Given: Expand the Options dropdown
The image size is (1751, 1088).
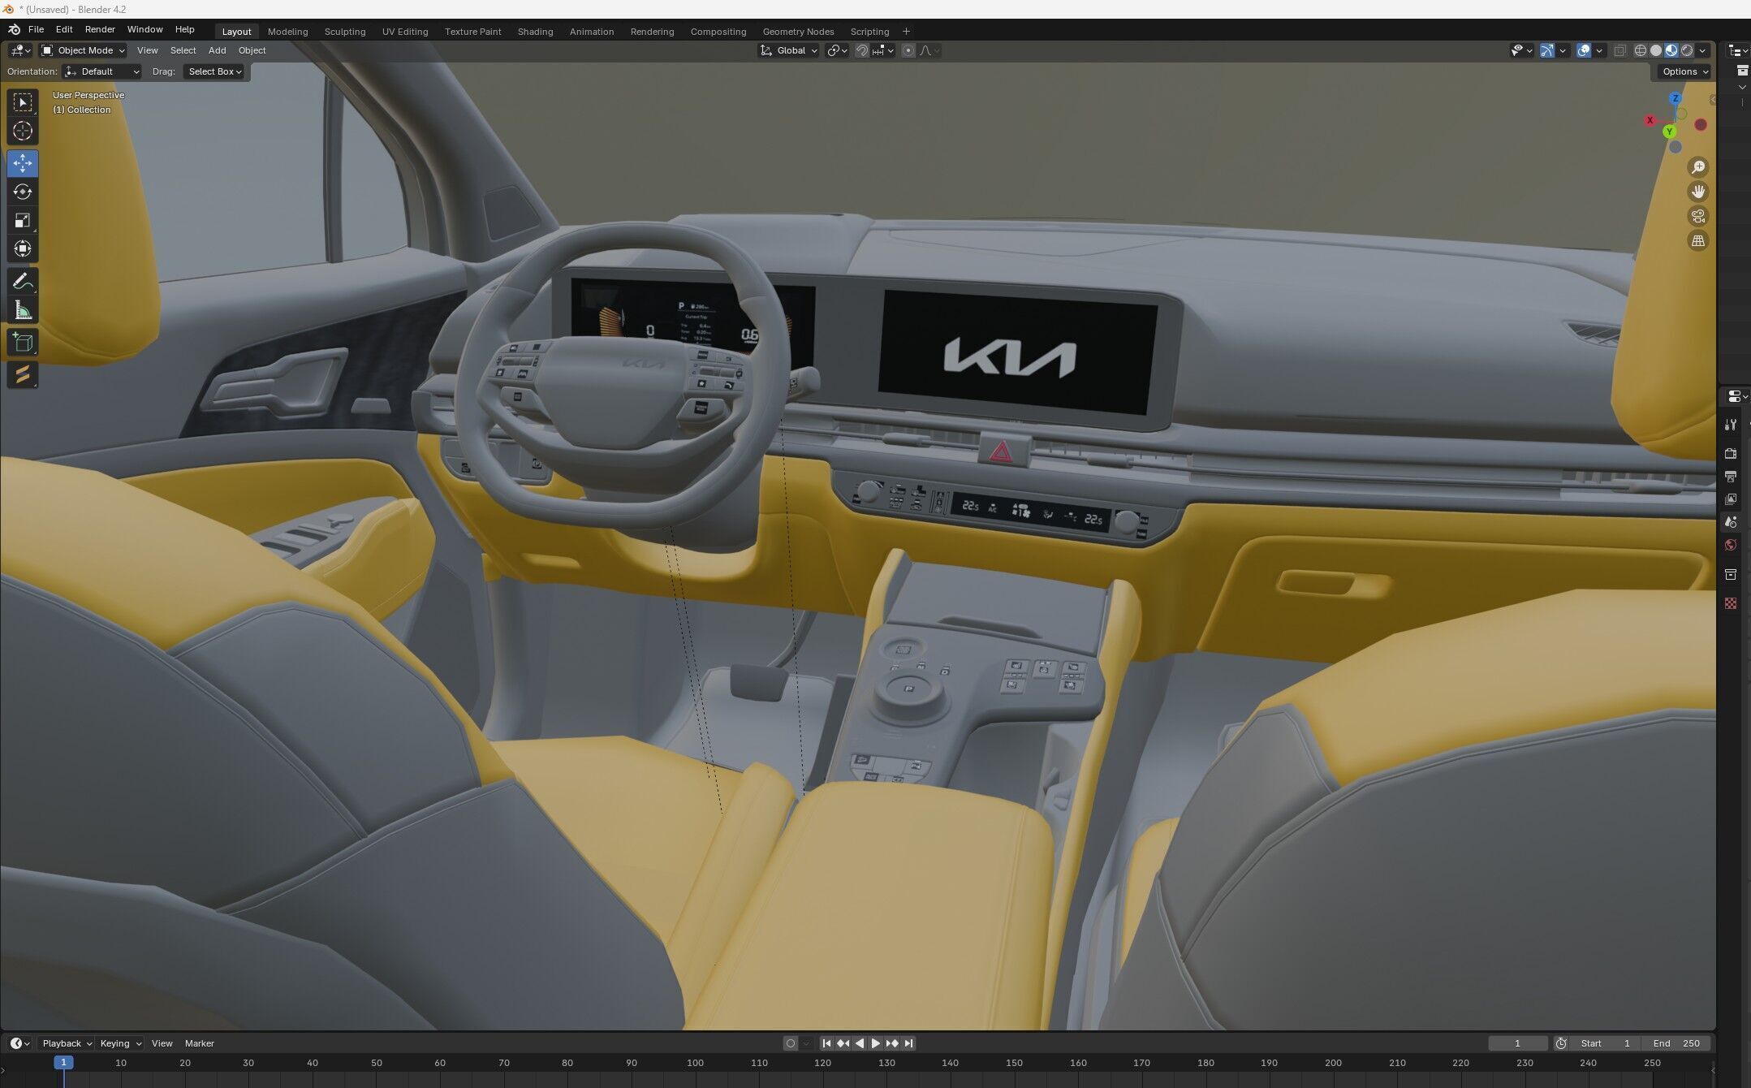Looking at the screenshot, I should click(x=1685, y=71).
